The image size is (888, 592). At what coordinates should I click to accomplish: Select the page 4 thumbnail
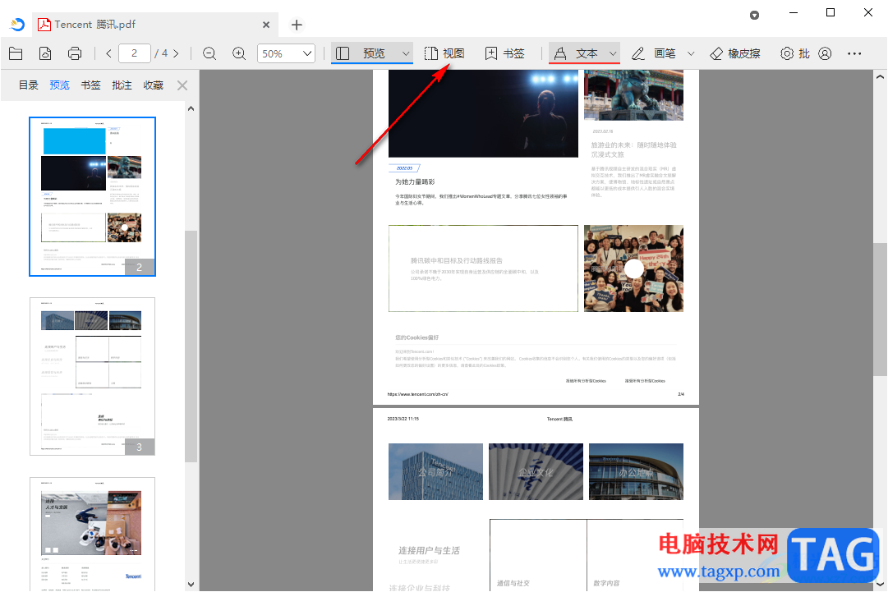click(x=92, y=534)
